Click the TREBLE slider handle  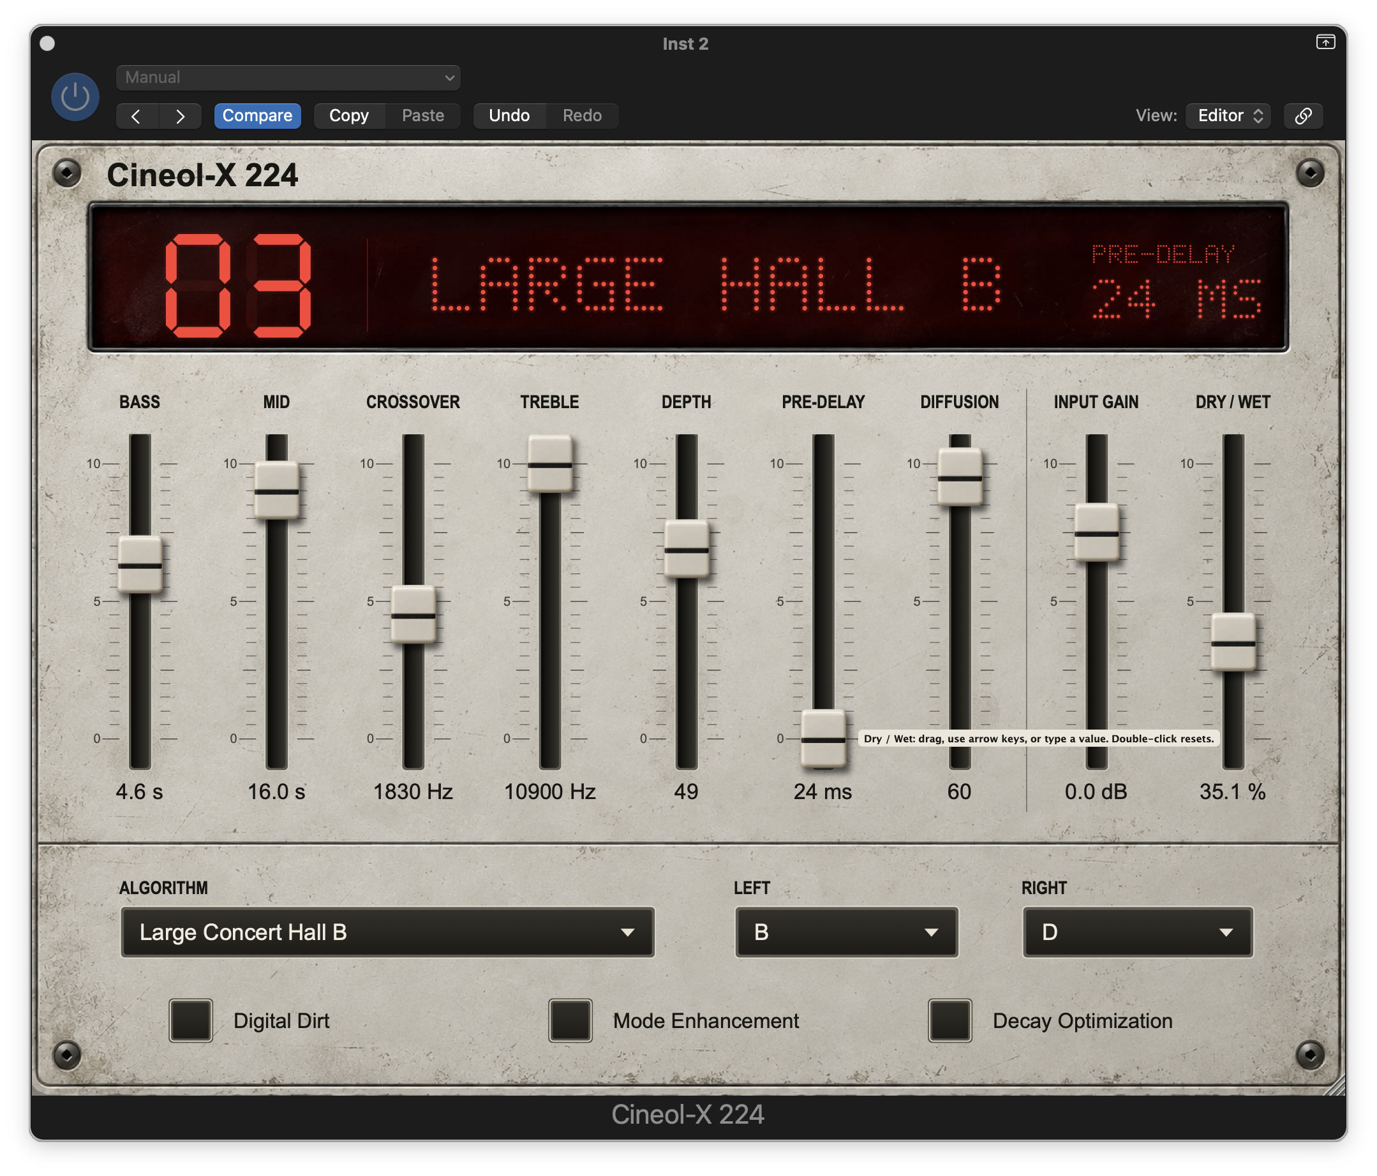click(x=549, y=464)
